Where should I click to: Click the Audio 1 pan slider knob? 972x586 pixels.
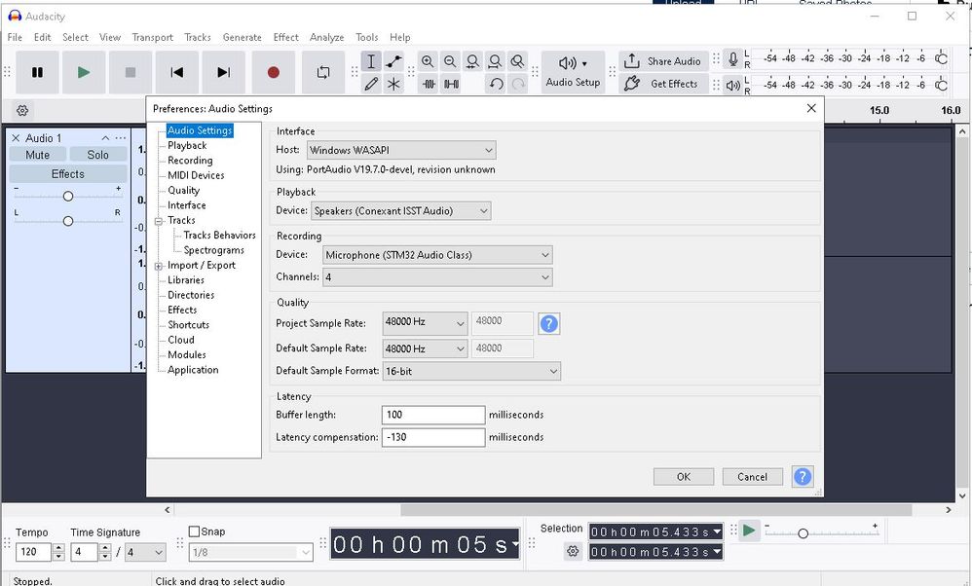coord(68,221)
